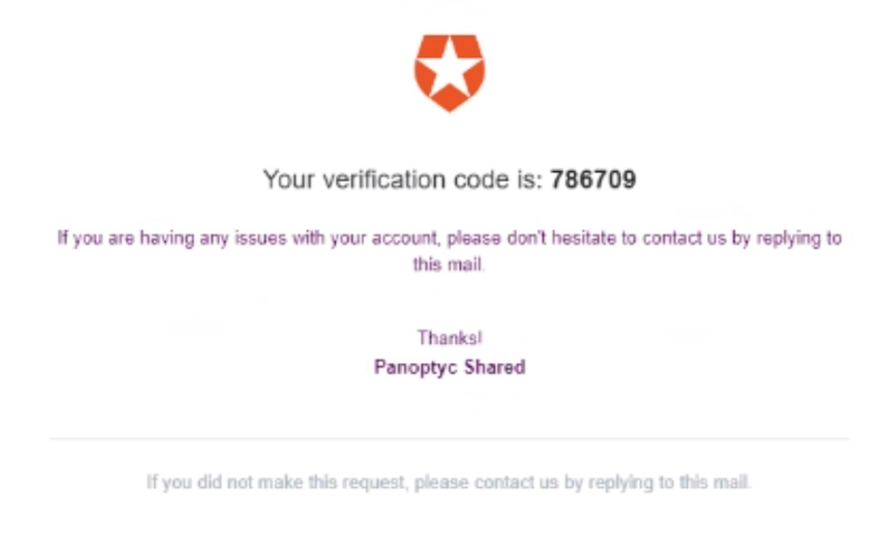888x536 pixels.
Task: Click the 'If you are having any issues' sentence
Action: (450, 250)
